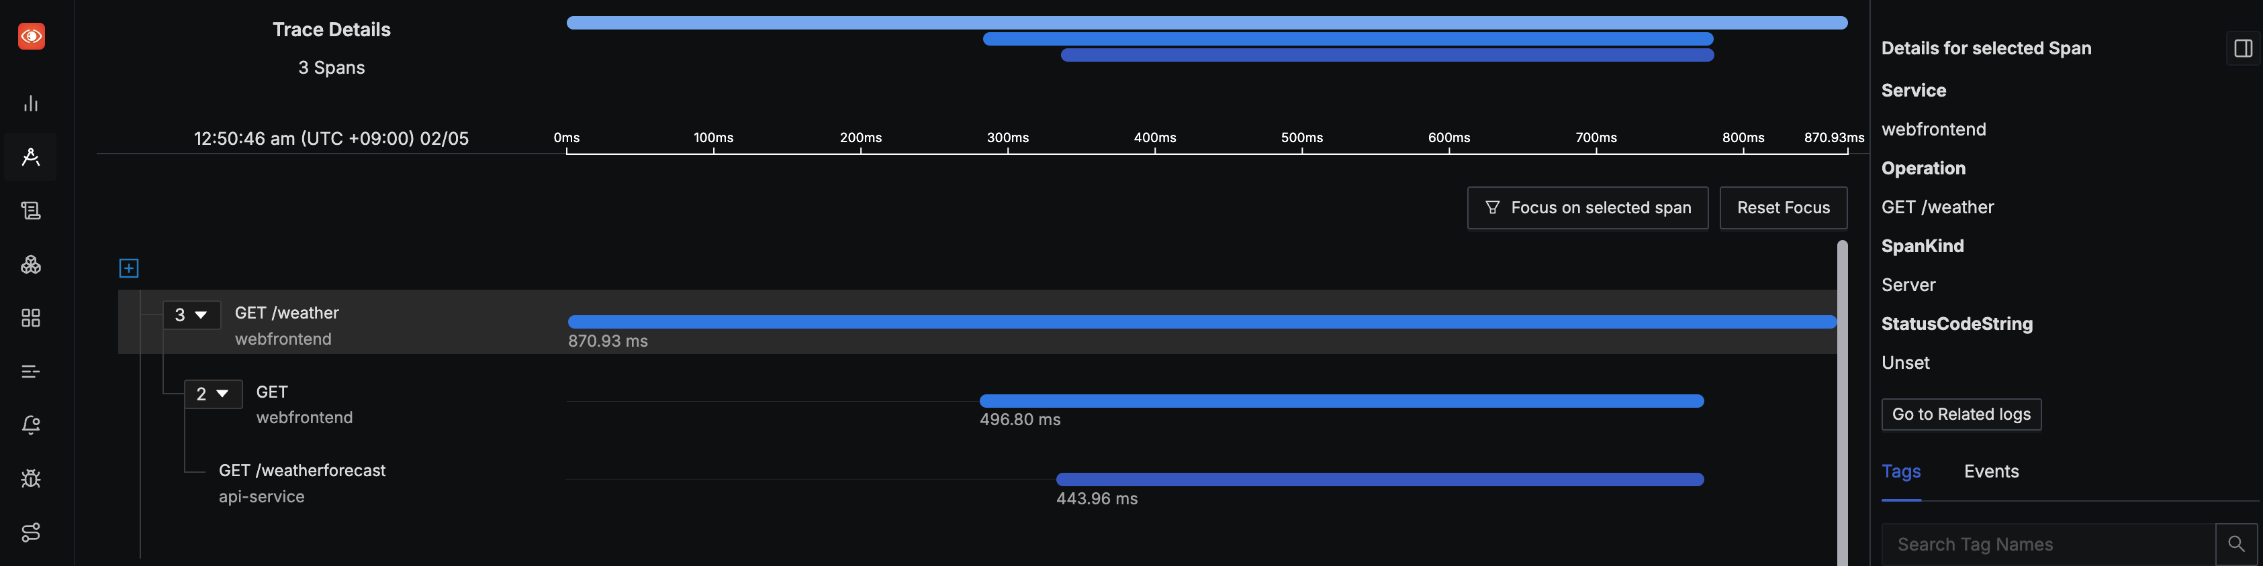Open the Alerts bell icon
Image resolution: width=2263 pixels, height=566 pixels.
tap(31, 424)
